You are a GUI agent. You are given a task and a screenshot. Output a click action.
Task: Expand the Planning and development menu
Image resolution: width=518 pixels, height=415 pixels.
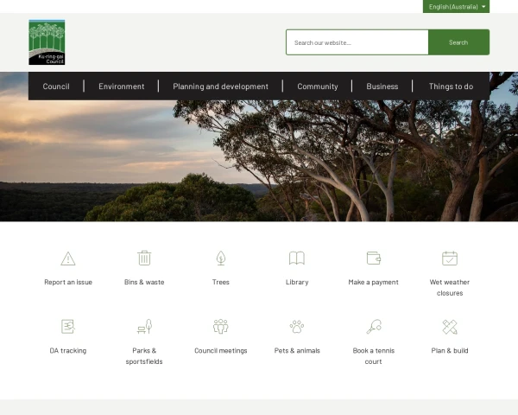pyautogui.click(x=220, y=86)
